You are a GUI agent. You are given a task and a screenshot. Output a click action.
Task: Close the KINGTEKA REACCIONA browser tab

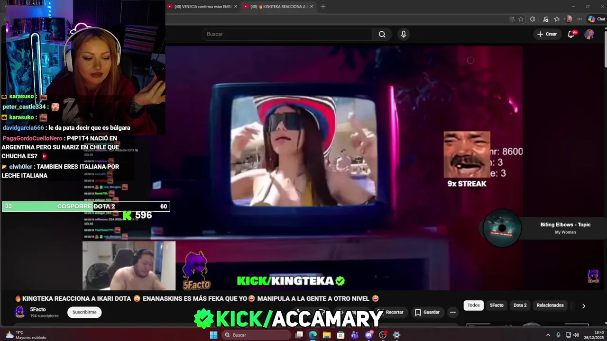coord(312,7)
